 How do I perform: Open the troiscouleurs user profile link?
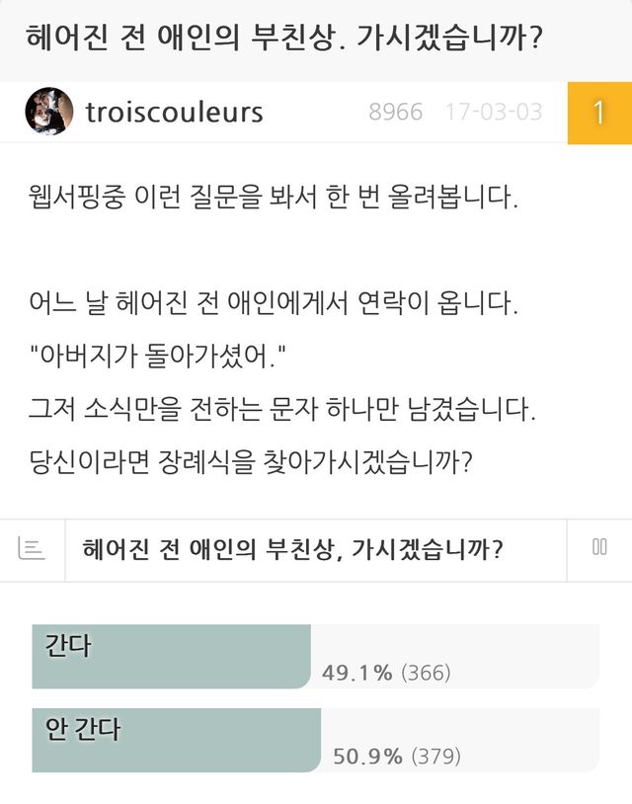pyautogui.click(x=174, y=113)
